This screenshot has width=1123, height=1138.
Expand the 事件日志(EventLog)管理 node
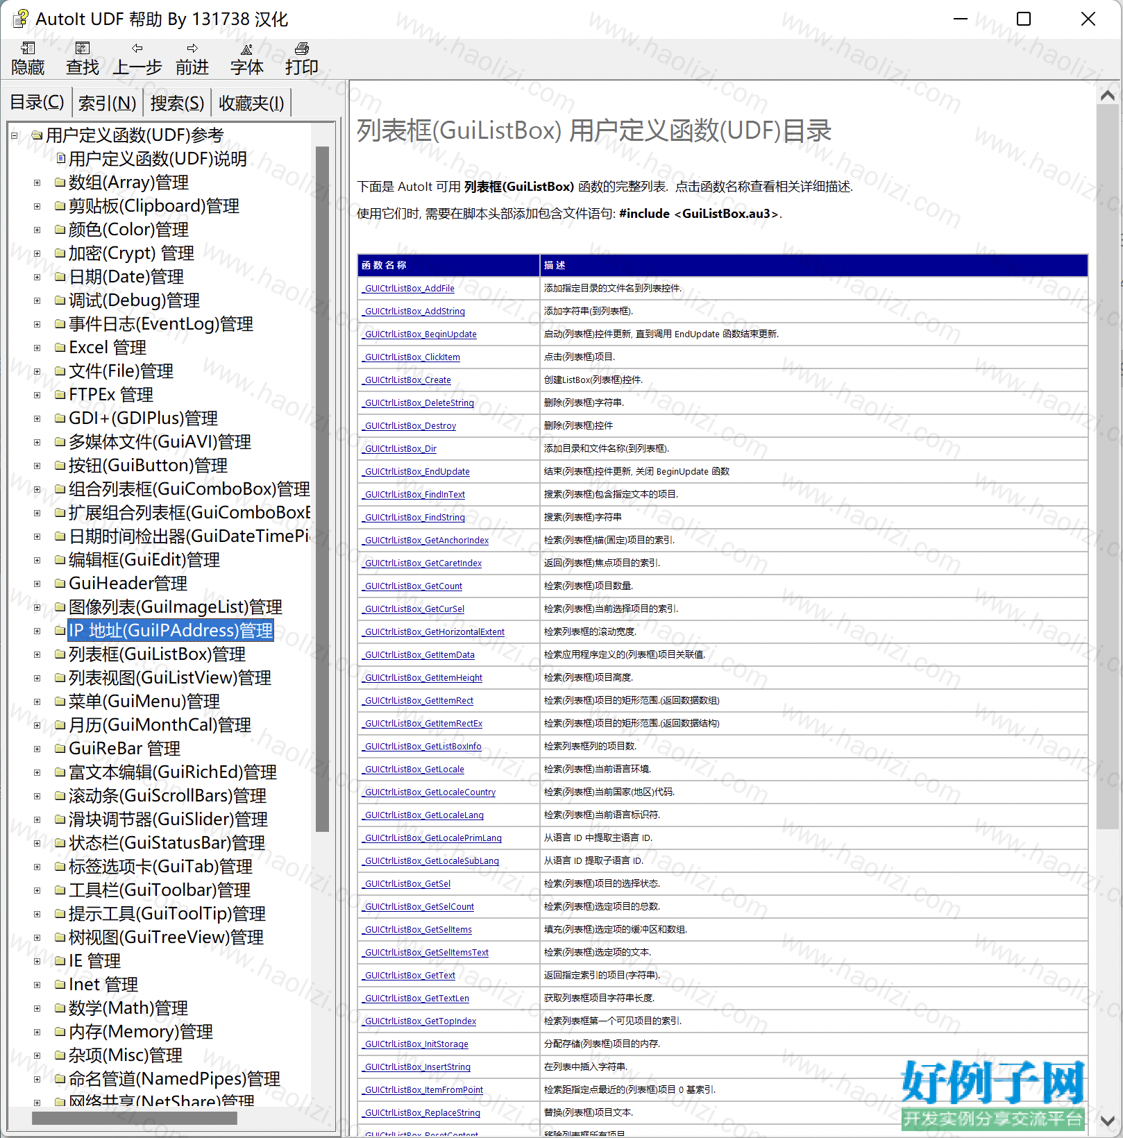click(37, 325)
